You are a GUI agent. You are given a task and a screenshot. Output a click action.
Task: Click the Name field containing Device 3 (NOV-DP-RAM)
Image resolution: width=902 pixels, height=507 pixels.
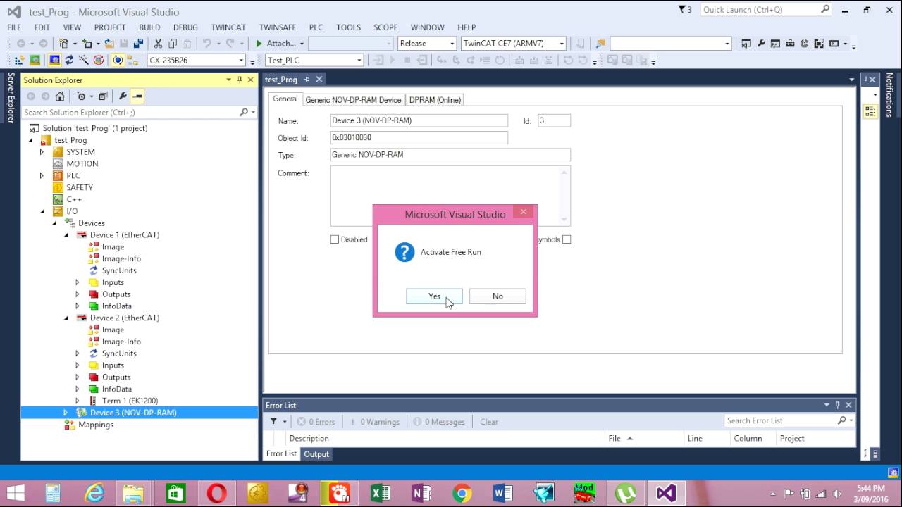click(x=419, y=120)
